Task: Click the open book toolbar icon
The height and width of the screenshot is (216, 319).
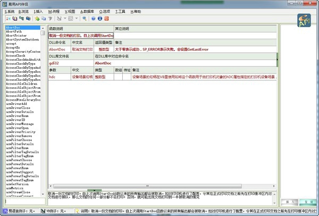Action: (14, 18)
